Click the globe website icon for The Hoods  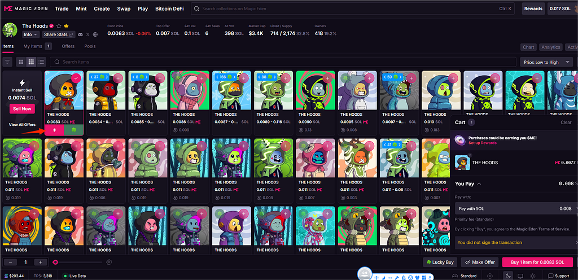click(x=95, y=34)
